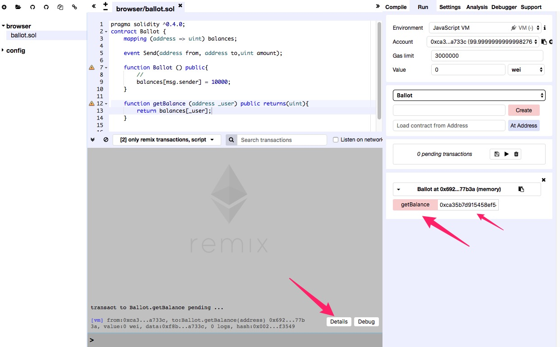The image size is (560, 347).
Task: Select the browser/ballot.sol editor tab
Action: pos(145,9)
